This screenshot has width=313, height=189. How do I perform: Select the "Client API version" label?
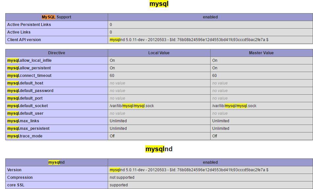24,40
